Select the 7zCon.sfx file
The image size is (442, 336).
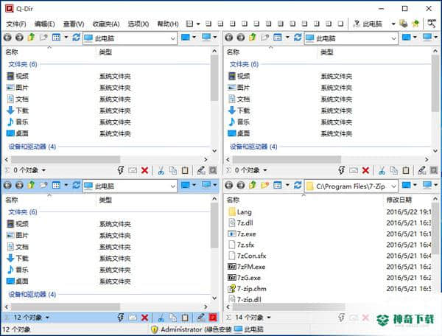(x=247, y=256)
